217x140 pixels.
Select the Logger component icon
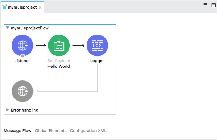coord(97,45)
